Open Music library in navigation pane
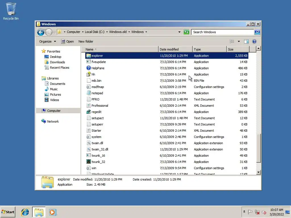291x218 pixels. coord(54,89)
